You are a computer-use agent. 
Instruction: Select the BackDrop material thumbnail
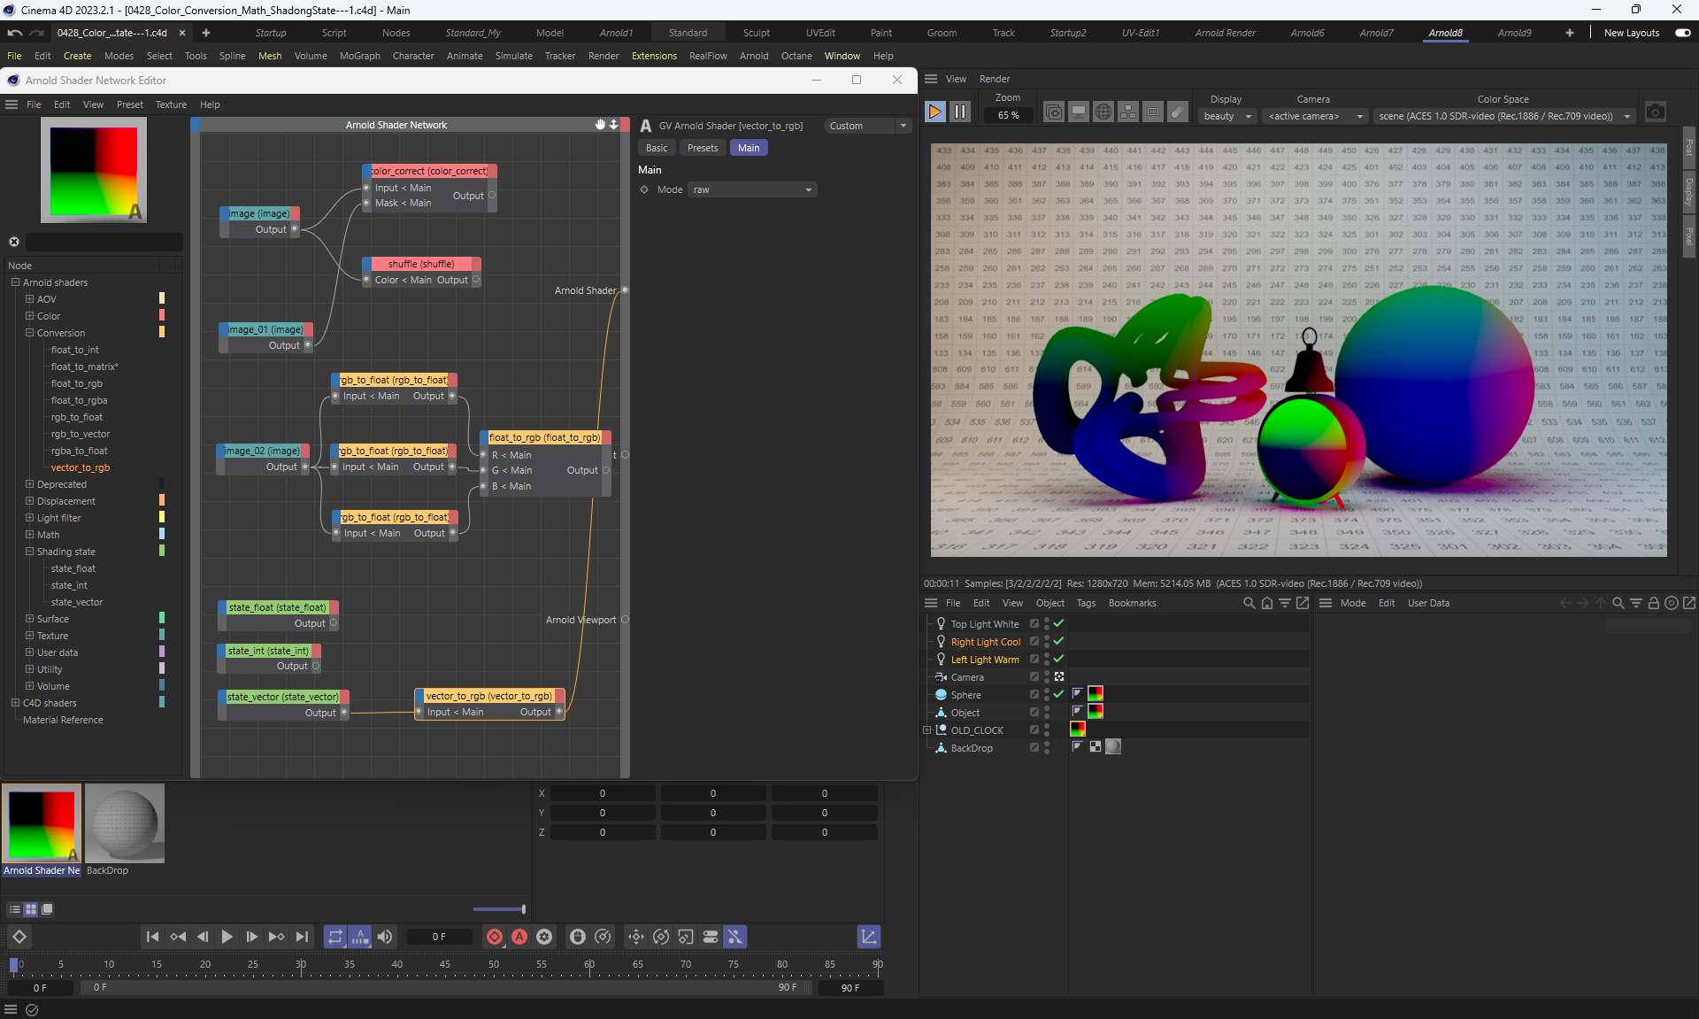click(x=125, y=823)
